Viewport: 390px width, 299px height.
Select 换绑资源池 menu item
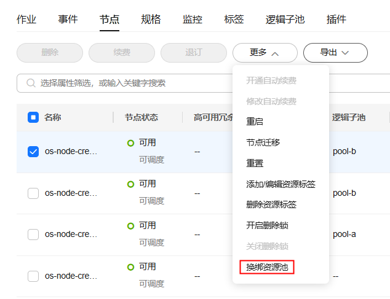pos(267,267)
